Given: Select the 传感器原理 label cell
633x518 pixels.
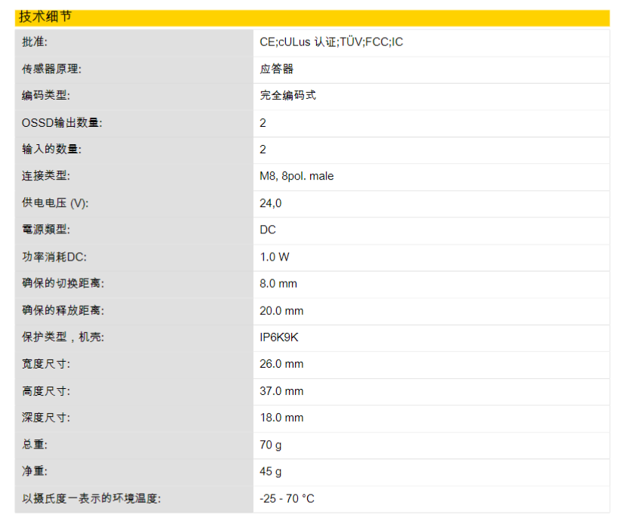Looking at the screenshot, I should (x=51, y=69).
